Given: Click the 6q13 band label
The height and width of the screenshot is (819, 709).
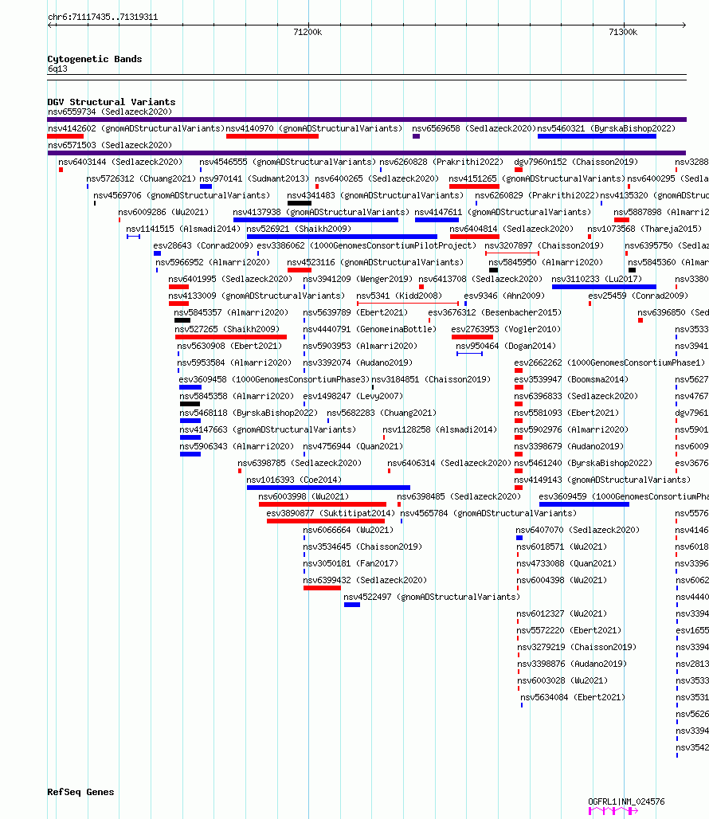Looking at the screenshot, I should tap(57, 69).
